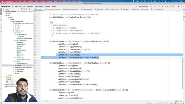Click the battery icon in menu bar
Screen dimensions: 185x104
(x=155, y=1)
